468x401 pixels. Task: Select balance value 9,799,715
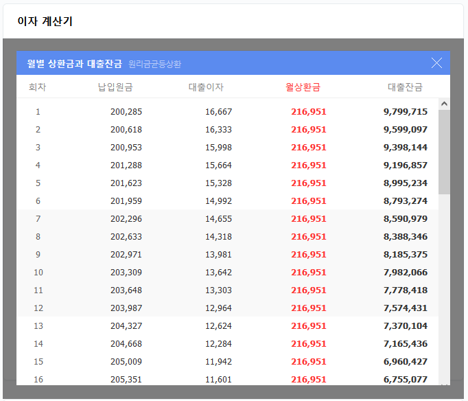[x=406, y=112]
